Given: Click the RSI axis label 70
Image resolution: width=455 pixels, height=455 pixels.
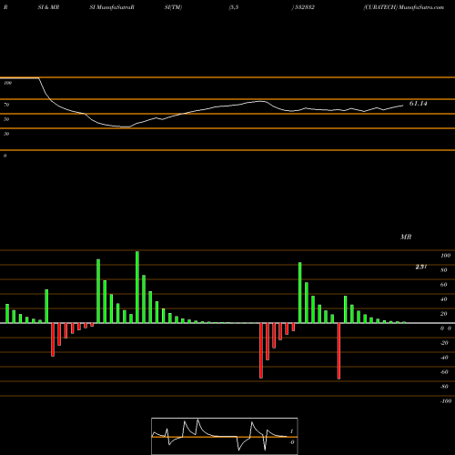Looking at the screenshot, I should point(6,105).
